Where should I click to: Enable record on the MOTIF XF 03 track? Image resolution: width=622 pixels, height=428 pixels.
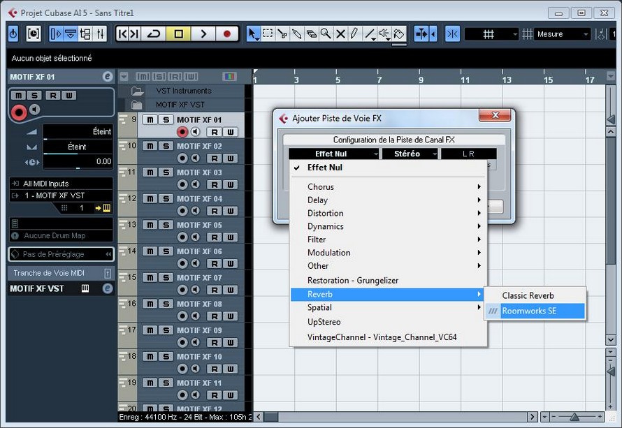183,184
